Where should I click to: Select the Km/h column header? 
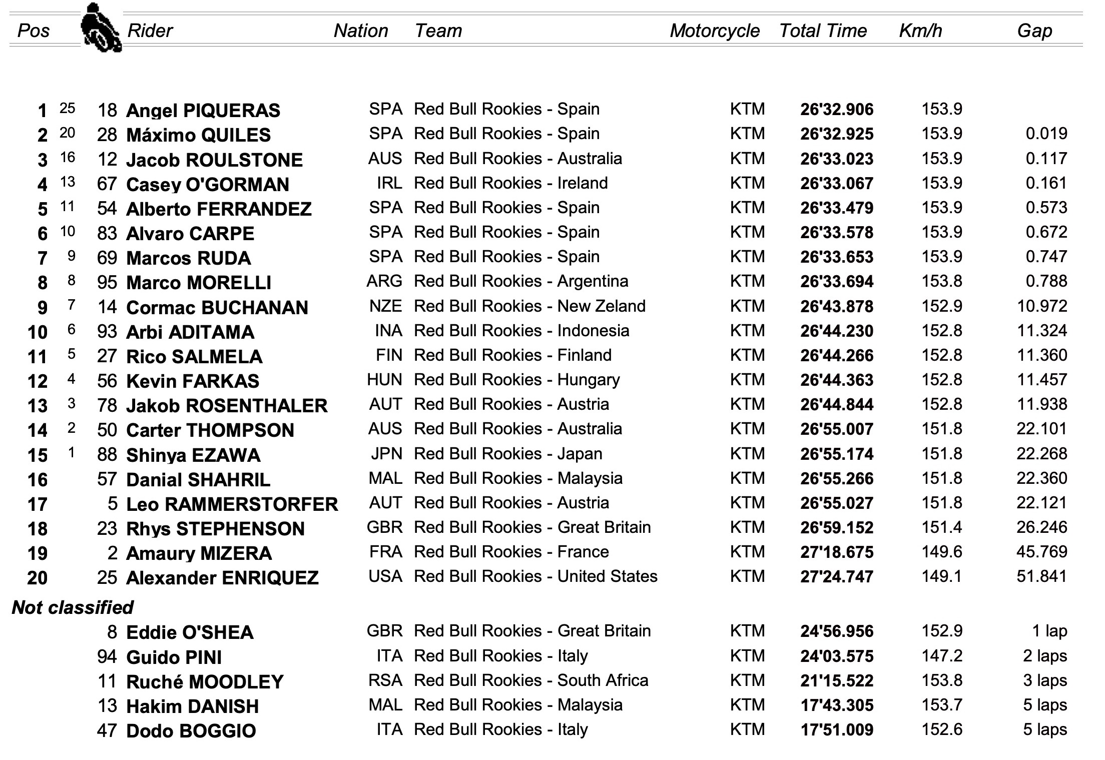(x=920, y=31)
